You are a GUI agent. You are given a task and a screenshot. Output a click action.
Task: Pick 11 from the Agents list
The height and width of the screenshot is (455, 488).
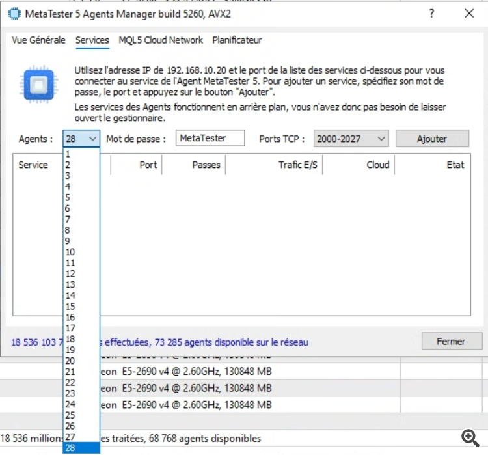[x=81, y=263]
